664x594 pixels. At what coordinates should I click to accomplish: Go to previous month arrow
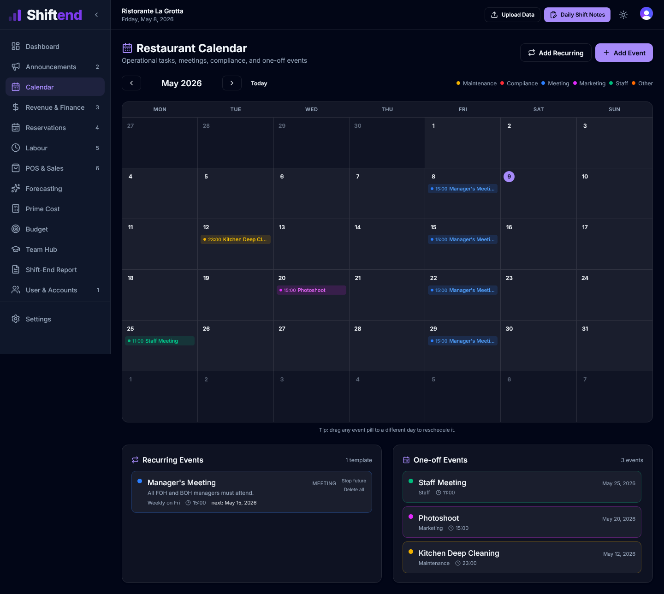point(131,83)
